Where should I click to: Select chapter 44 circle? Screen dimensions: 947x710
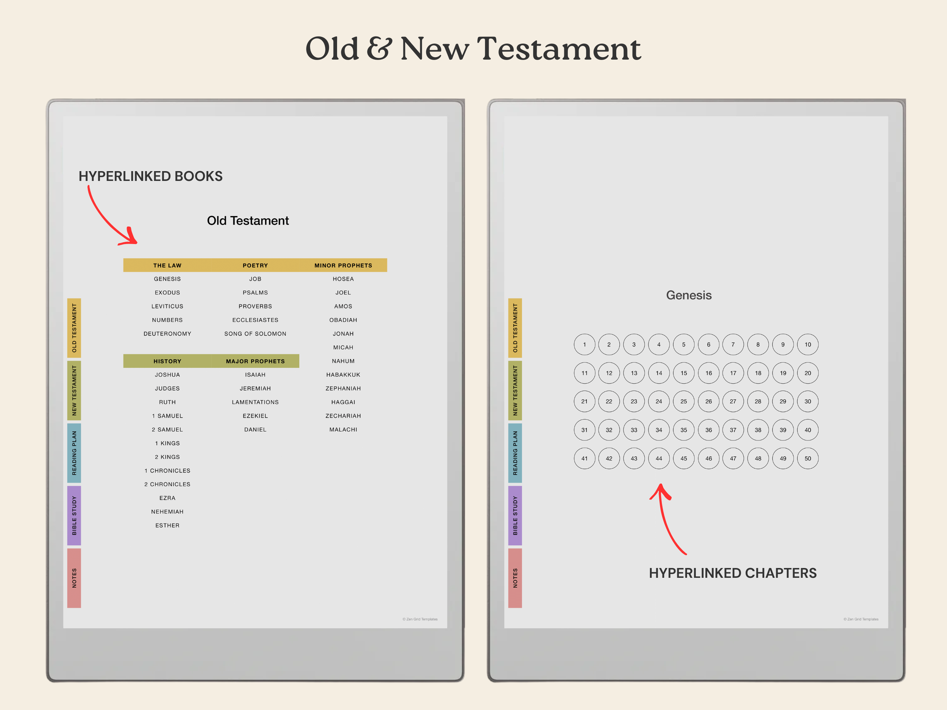tap(659, 458)
